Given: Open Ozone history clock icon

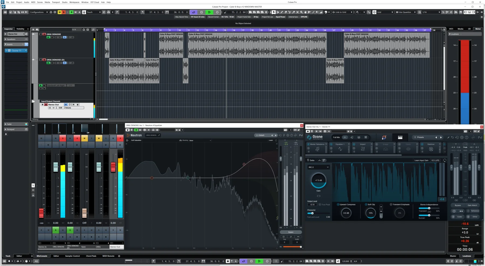Looking at the screenshot, I should pyautogui.click(x=457, y=137).
